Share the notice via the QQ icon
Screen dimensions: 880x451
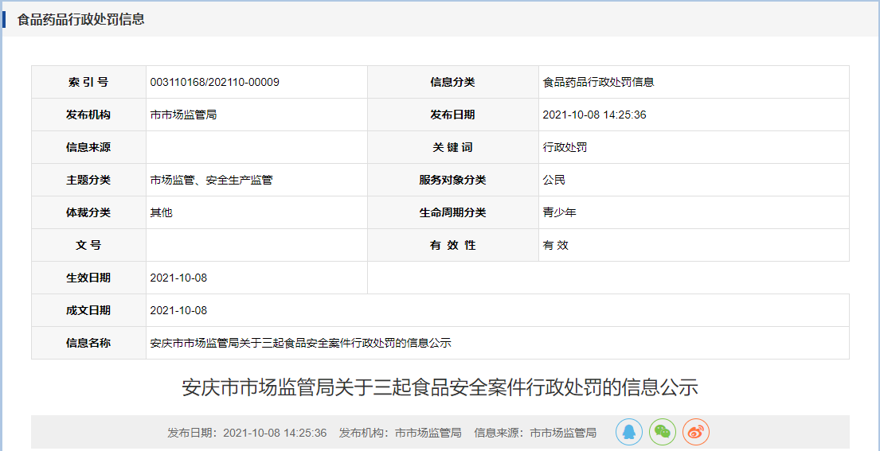pos(629,432)
